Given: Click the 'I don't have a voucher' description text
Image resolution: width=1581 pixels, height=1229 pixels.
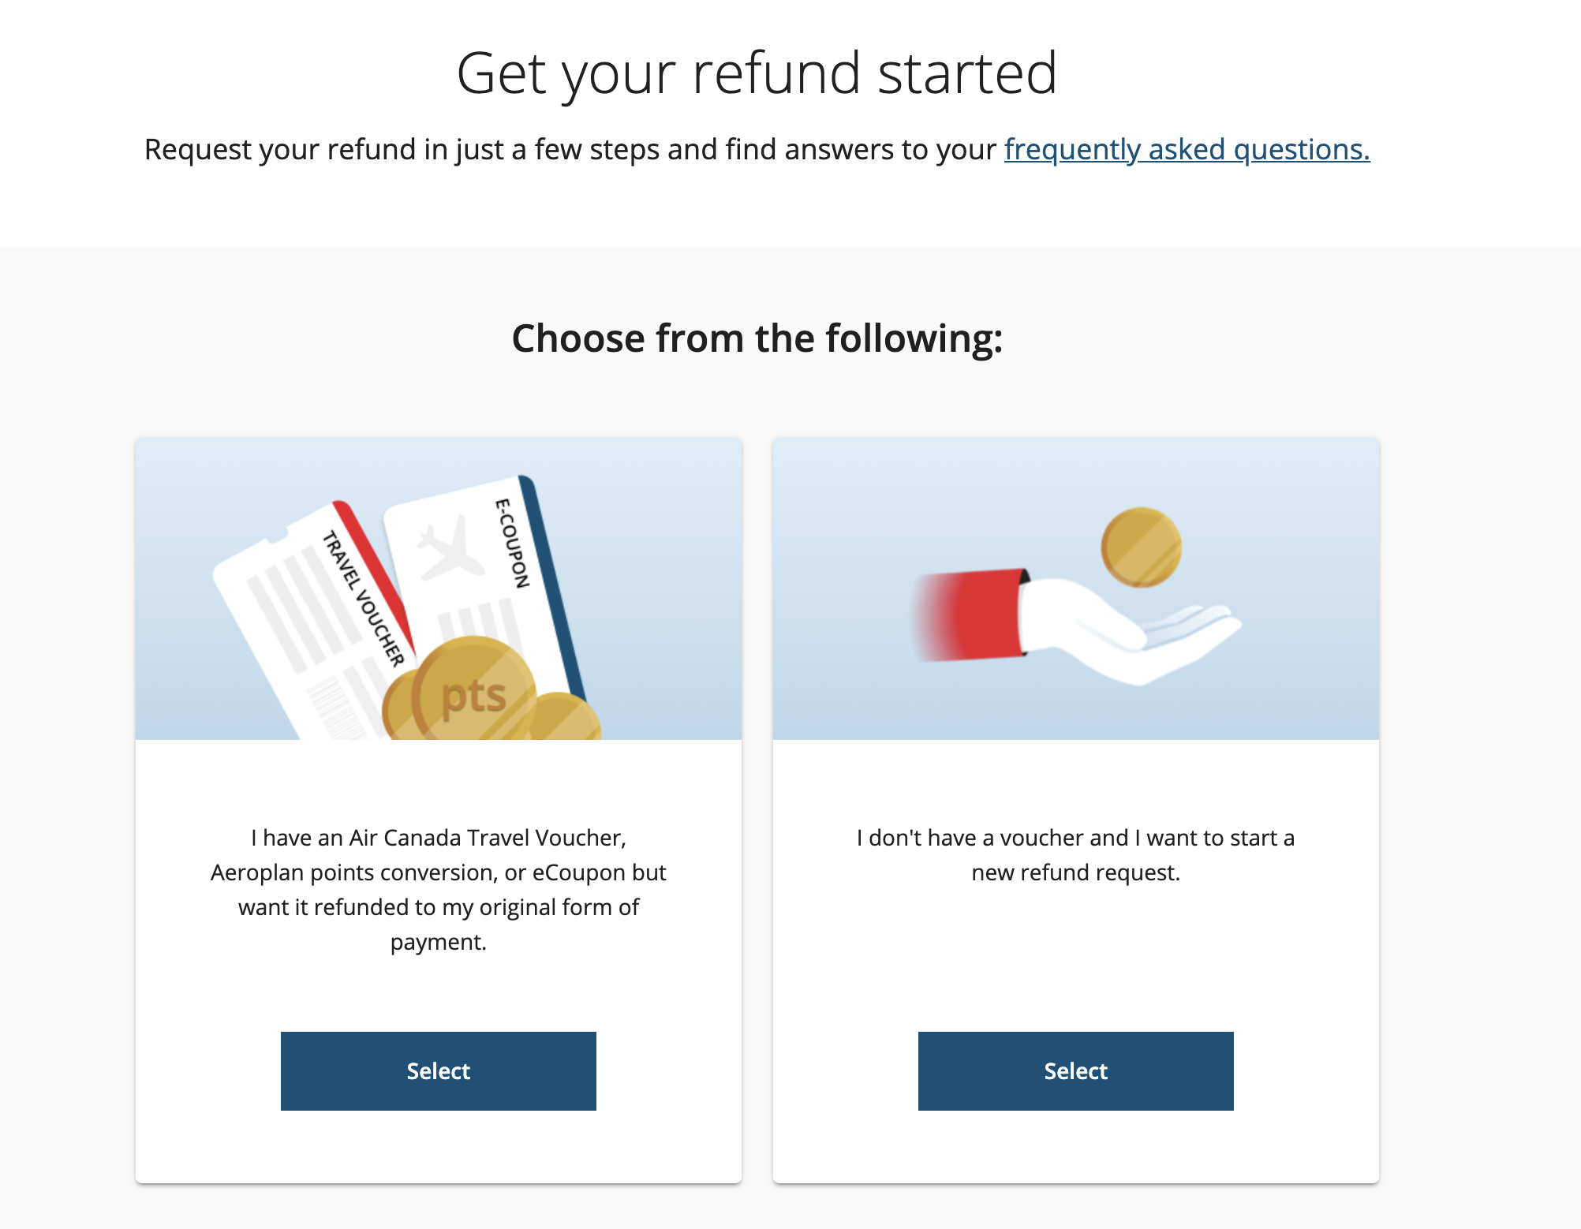Looking at the screenshot, I should point(1075,854).
